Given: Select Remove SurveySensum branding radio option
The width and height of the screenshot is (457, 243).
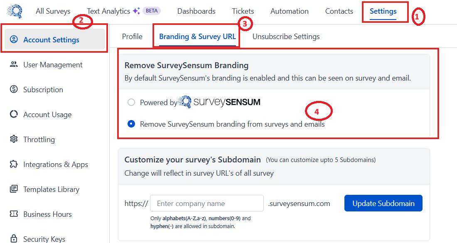Looking at the screenshot, I should pos(131,124).
